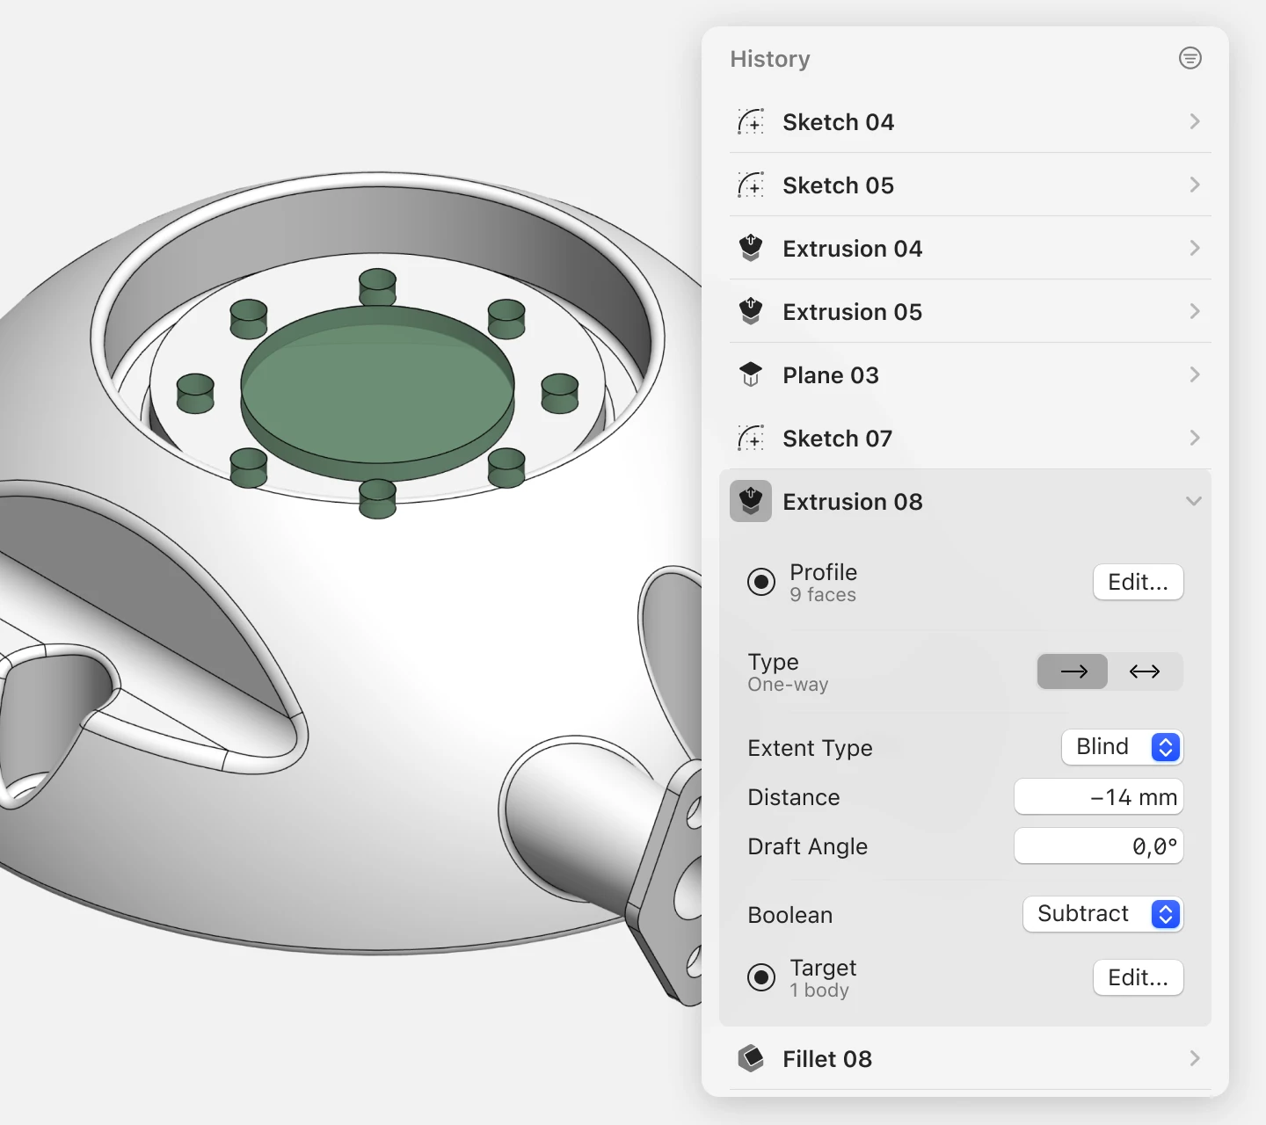Open the Boolean Subtract dropdown
This screenshot has width=1266, height=1125.
coord(1103,914)
